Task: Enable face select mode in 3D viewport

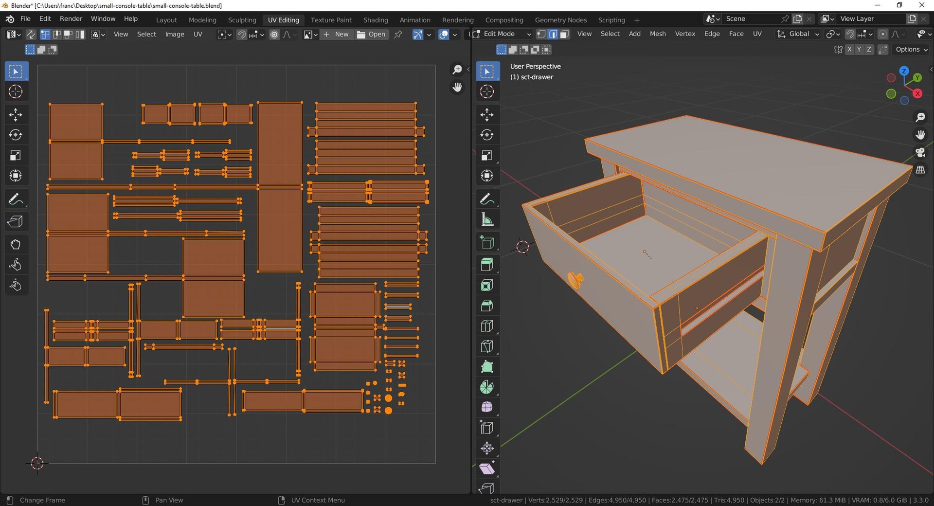Action: pos(564,34)
